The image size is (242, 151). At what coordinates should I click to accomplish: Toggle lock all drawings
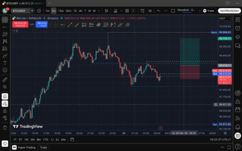pyautogui.click(x=5, y=111)
